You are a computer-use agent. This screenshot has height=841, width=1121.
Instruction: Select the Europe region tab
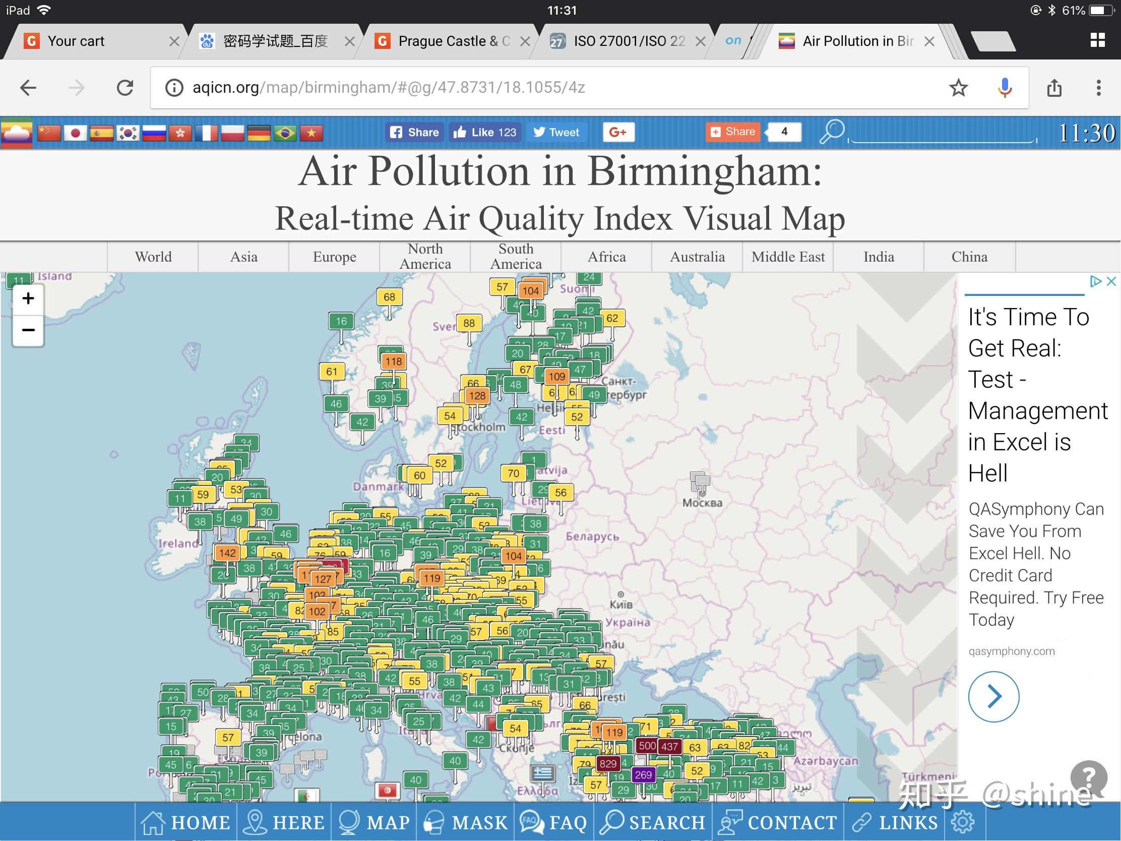point(335,257)
